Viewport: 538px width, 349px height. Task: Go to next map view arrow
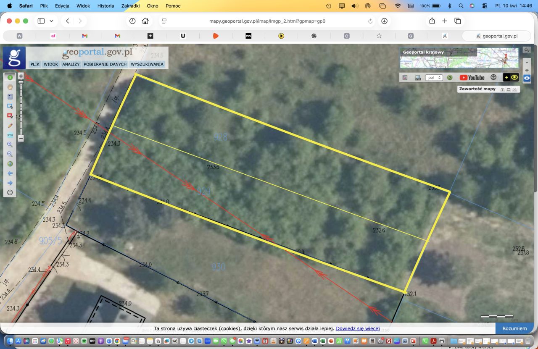pyautogui.click(x=10, y=183)
